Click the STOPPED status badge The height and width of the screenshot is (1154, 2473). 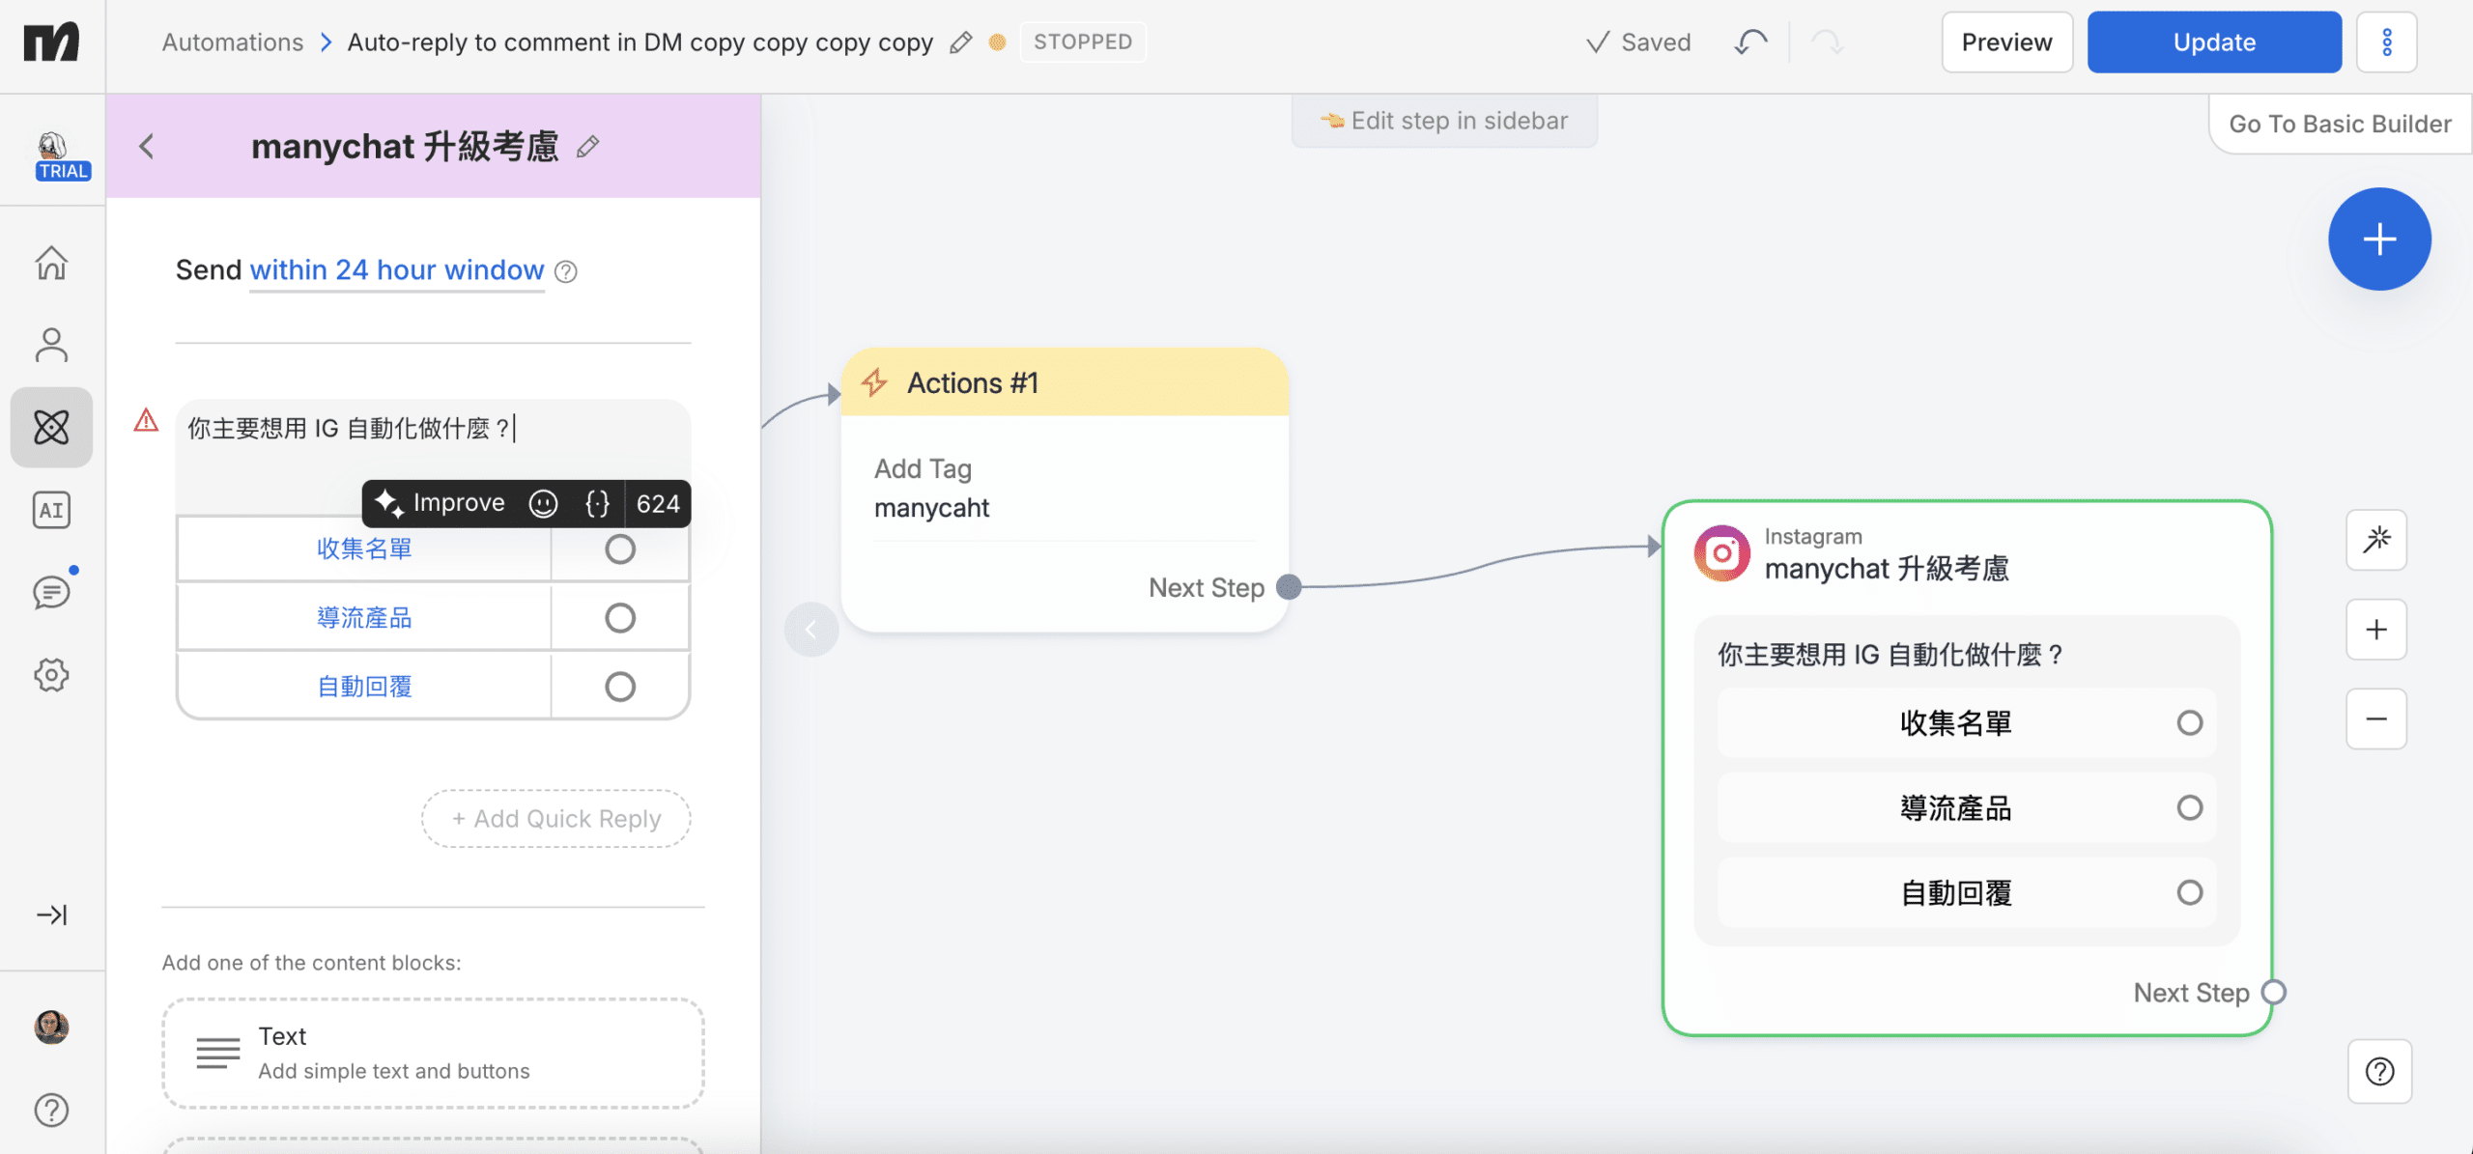point(1083,42)
